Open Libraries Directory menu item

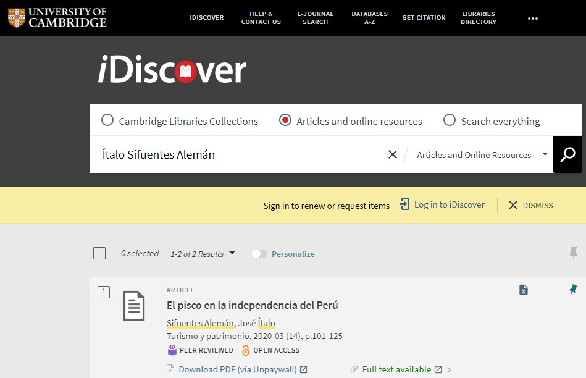coord(479,17)
